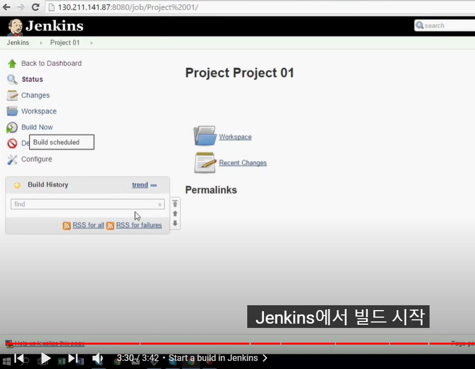Skip to the previous video
This screenshot has height=369, width=475.
tap(19, 358)
